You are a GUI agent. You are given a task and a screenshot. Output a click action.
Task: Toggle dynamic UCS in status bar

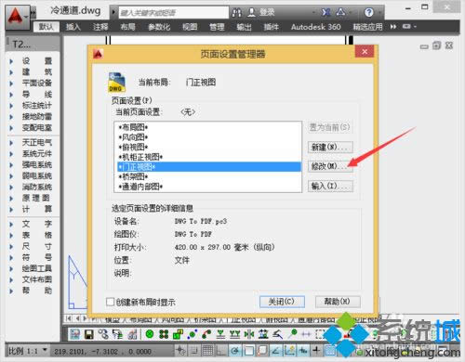pyautogui.click(x=289, y=351)
